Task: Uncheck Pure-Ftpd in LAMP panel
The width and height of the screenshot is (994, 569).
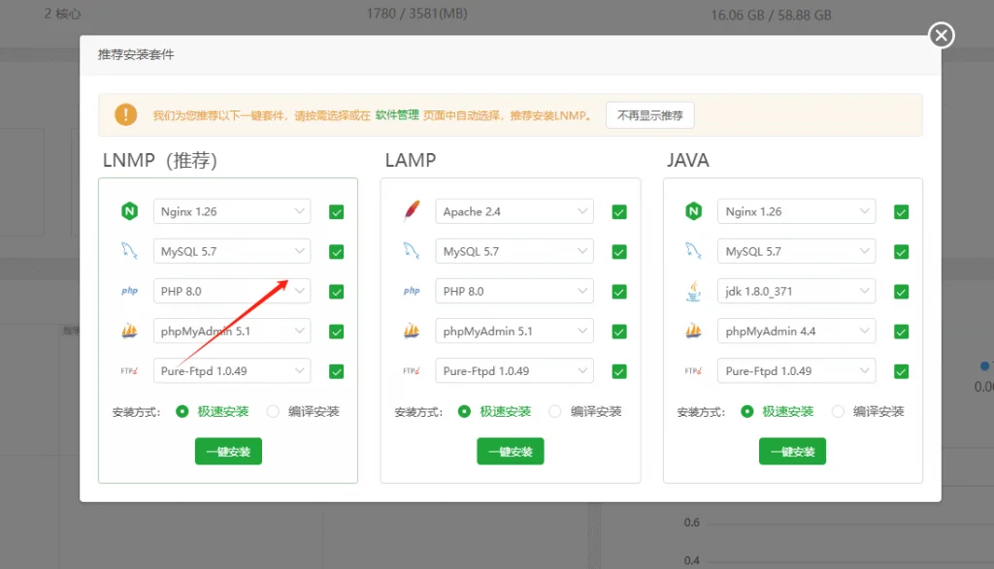Action: [x=619, y=371]
